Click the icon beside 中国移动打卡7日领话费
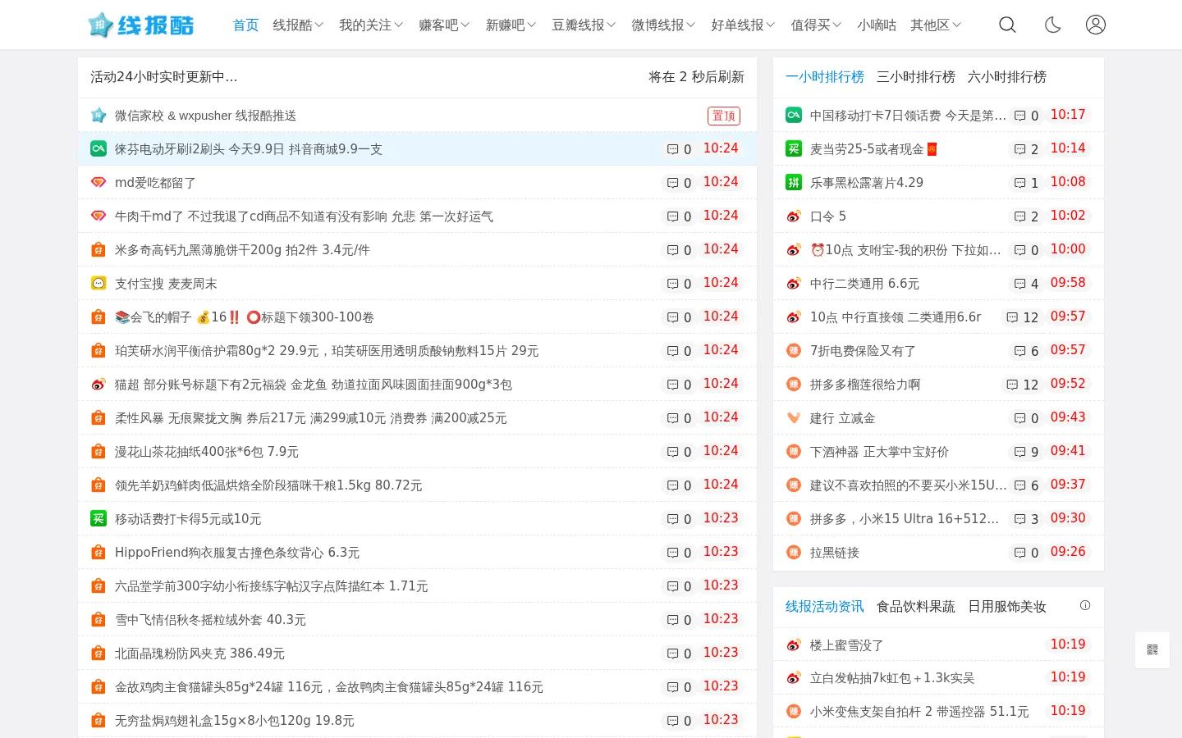This screenshot has width=1182, height=738. (794, 115)
